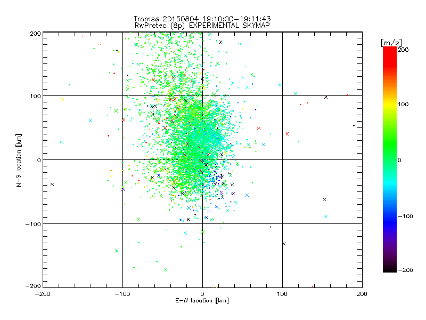The image size is (426, 320).
Task: Click the x-axis tick label '100'
Action: [x=282, y=294]
